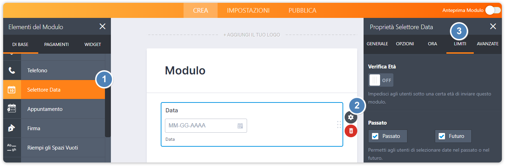The height and width of the screenshot is (166, 505).
Task: Click the calendar icon in date field
Action: [240, 126]
